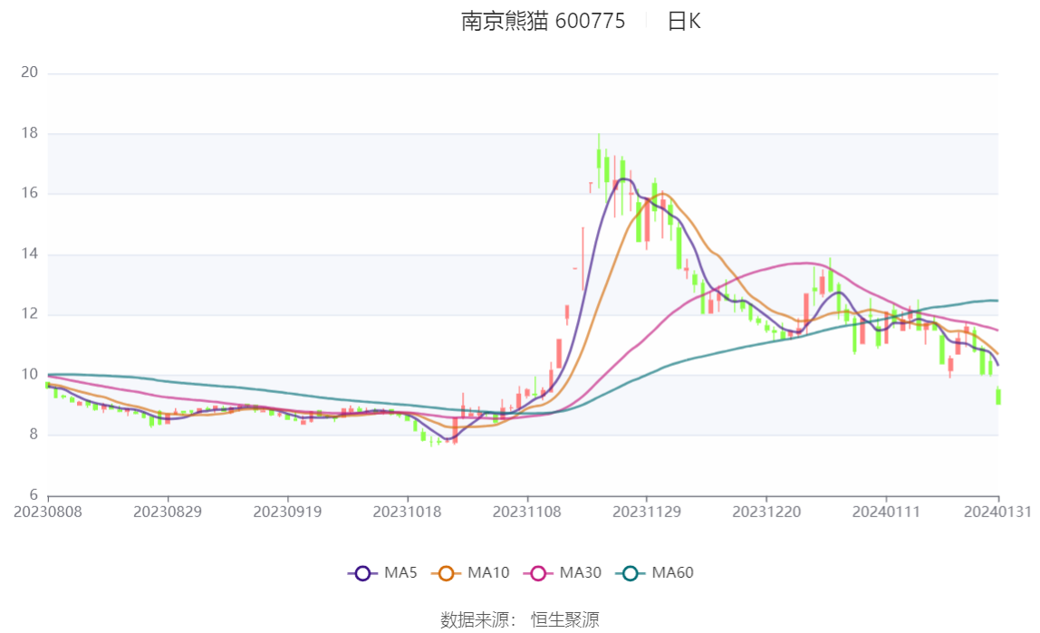Click the y-axis value 6
This screenshot has height=633, width=1040.
click(x=34, y=495)
